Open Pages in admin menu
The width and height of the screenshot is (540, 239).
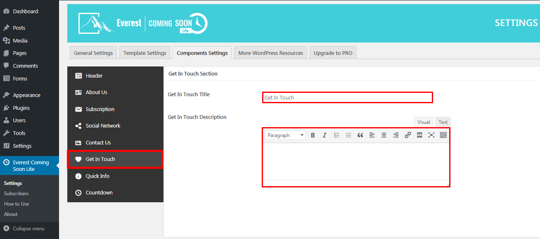(x=29, y=53)
